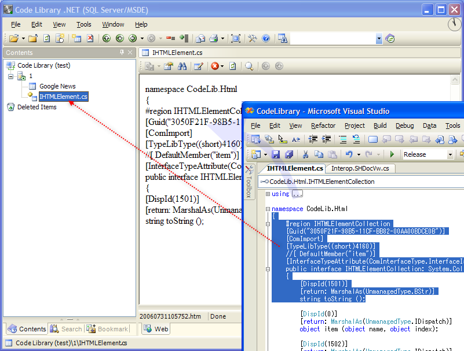Toggle the Contents panel auto-hide pin
The height and width of the screenshot is (351, 464).
point(122,52)
